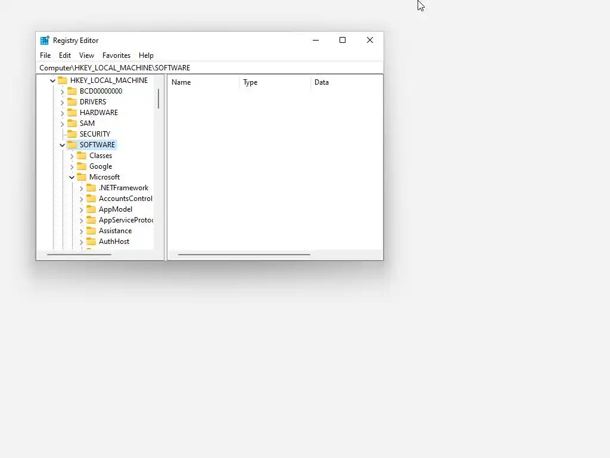Click the tree pane horizontal scrollbar
The image size is (610, 458).
tap(79, 255)
